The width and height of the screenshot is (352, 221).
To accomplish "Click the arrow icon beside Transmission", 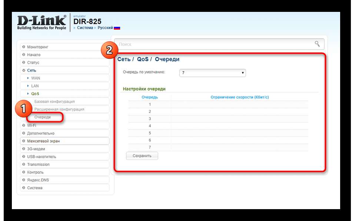I will pos(24,164).
